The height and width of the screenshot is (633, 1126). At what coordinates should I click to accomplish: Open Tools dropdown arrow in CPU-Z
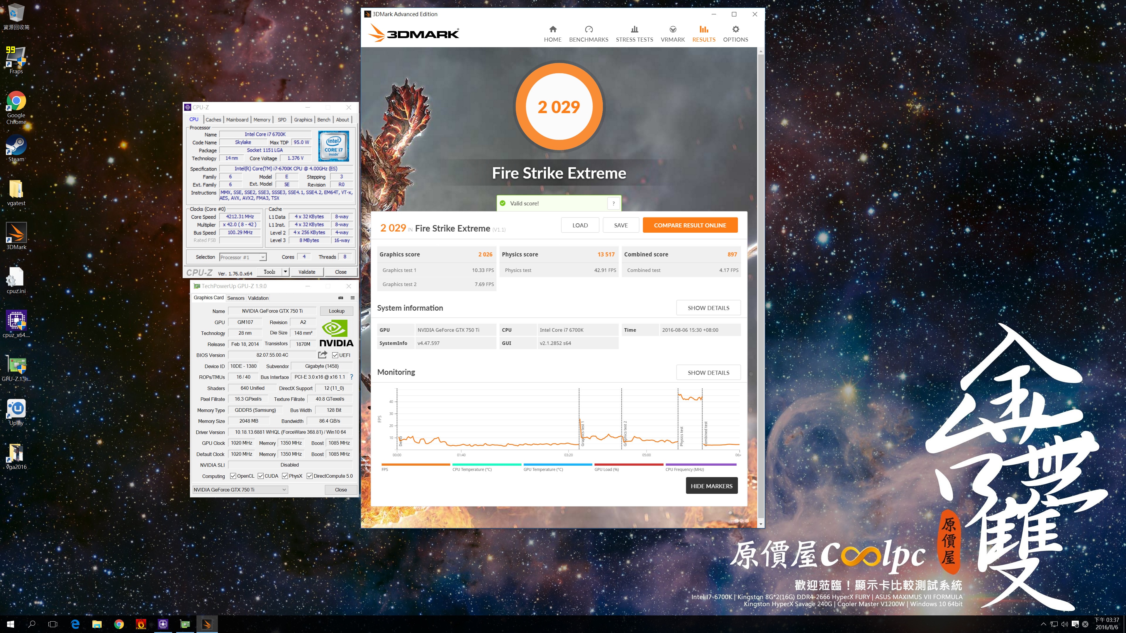pyautogui.click(x=285, y=272)
